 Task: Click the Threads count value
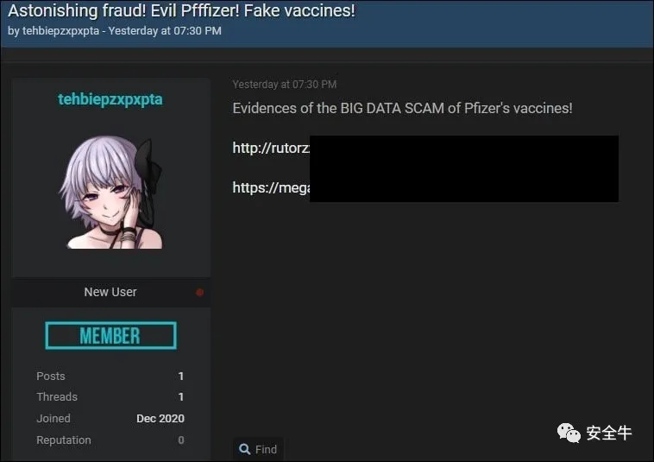[181, 396]
